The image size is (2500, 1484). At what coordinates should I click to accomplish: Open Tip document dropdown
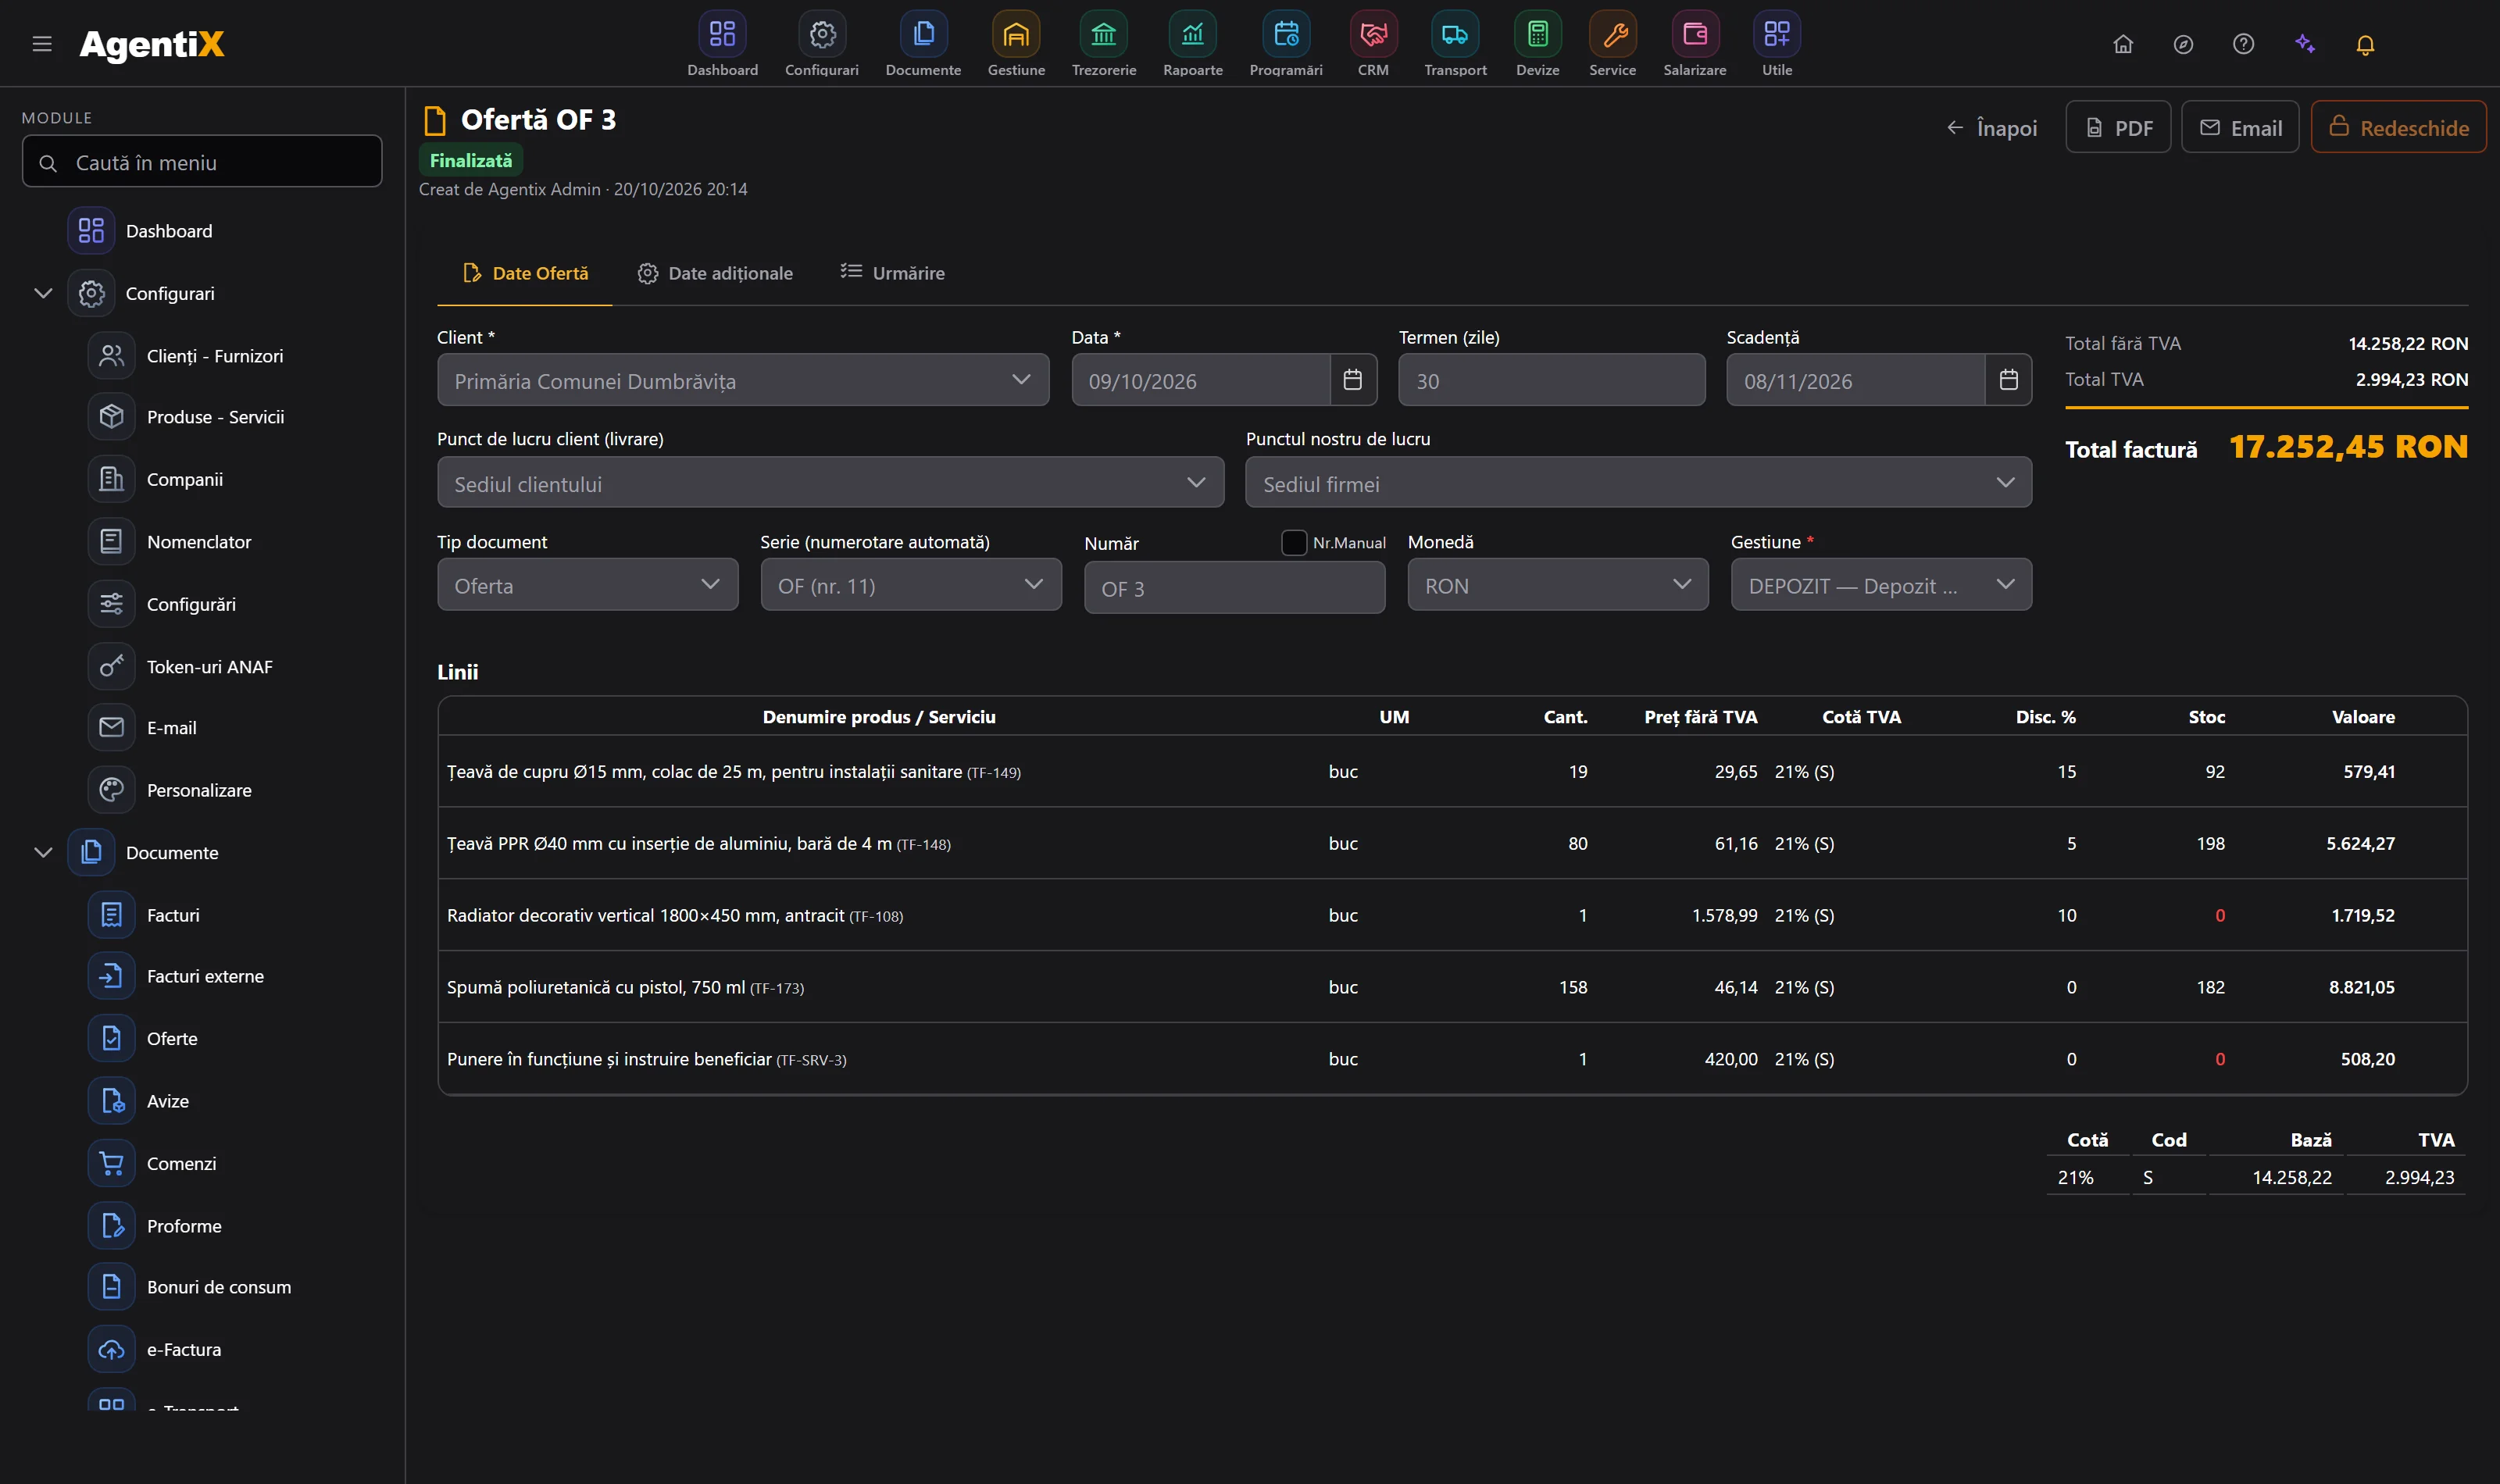(587, 585)
